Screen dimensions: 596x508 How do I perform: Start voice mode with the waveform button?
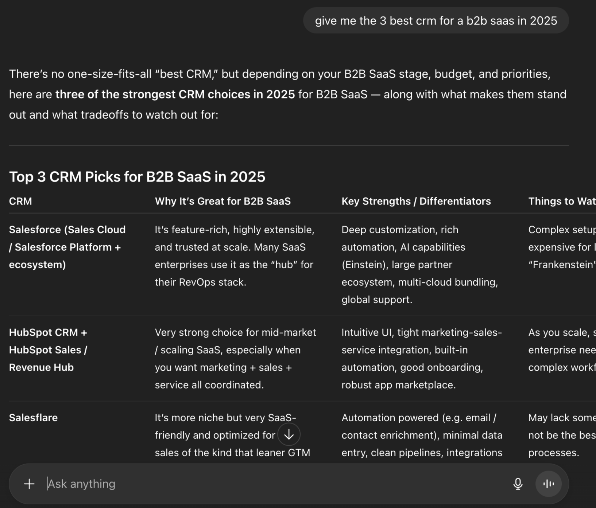[x=549, y=484]
